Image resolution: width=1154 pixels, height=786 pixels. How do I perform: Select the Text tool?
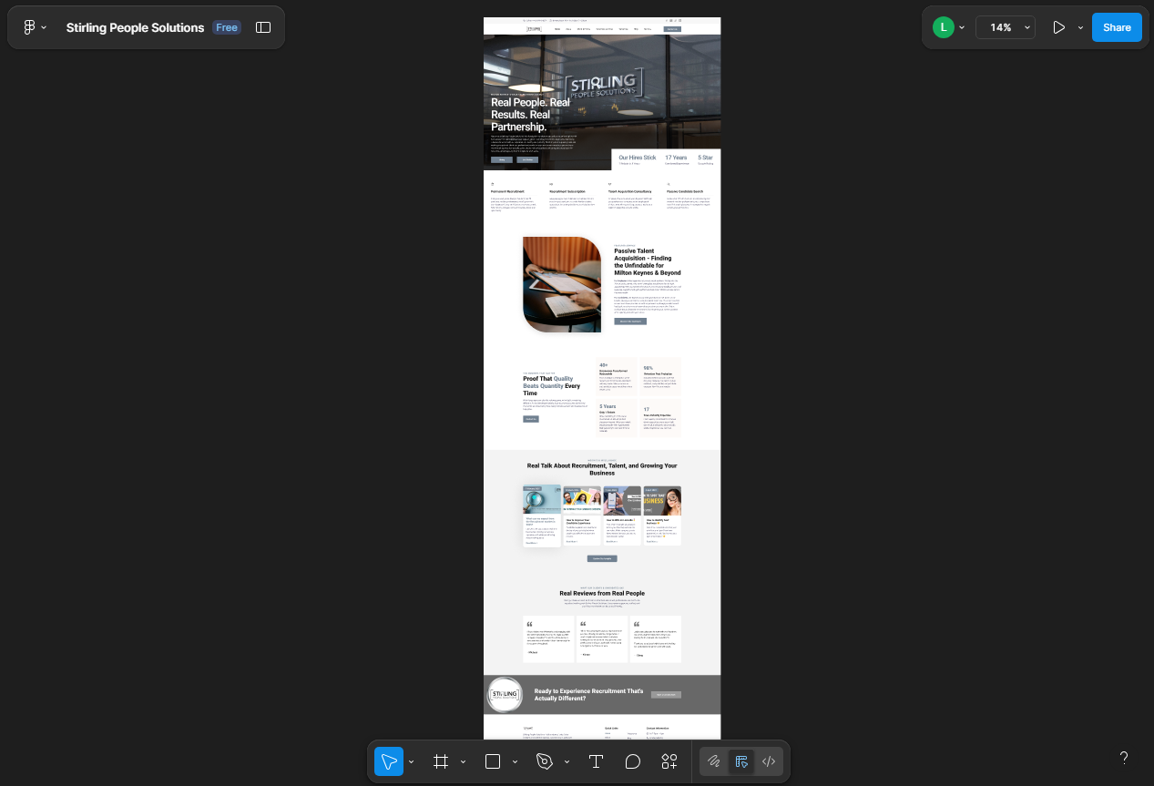pyautogui.click(x=596, y=761)
